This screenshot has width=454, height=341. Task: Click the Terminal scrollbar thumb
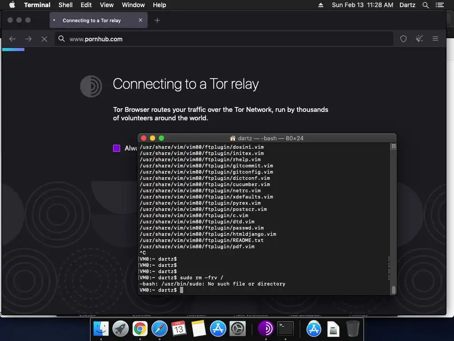394,290
